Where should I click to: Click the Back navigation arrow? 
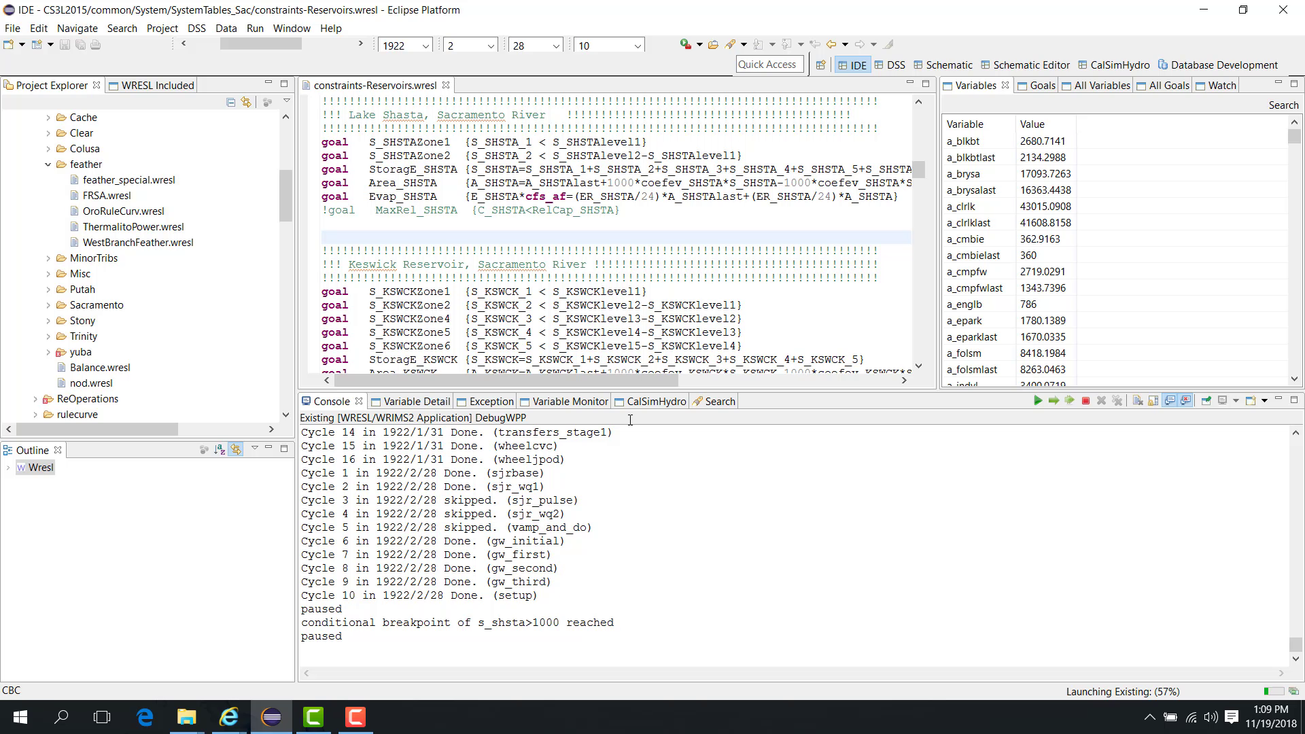coord(831,45)
